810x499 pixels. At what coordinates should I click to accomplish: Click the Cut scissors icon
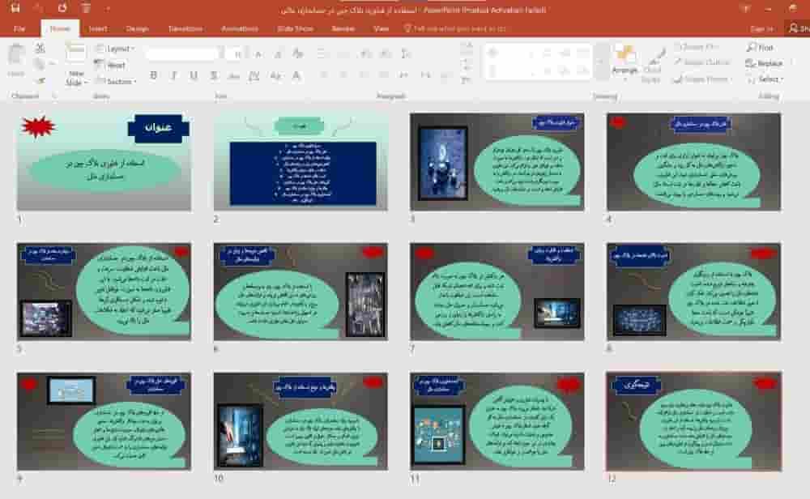coord(40,48)
